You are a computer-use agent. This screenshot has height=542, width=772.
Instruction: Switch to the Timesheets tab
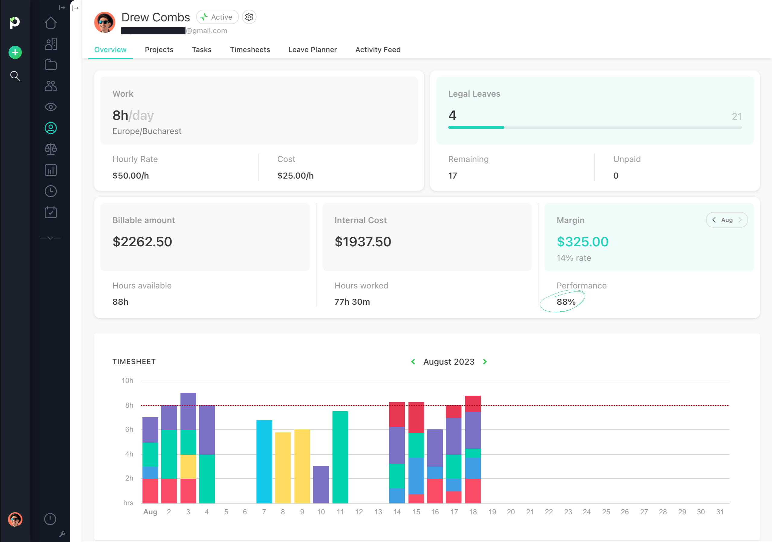pyautogui.click(x=250, y=50)
